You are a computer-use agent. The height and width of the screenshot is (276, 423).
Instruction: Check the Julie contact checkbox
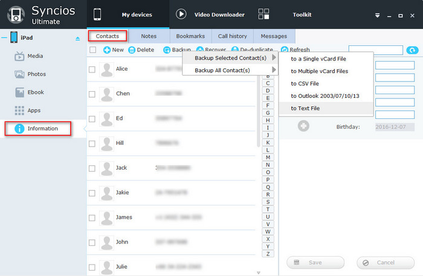[92, 268]
